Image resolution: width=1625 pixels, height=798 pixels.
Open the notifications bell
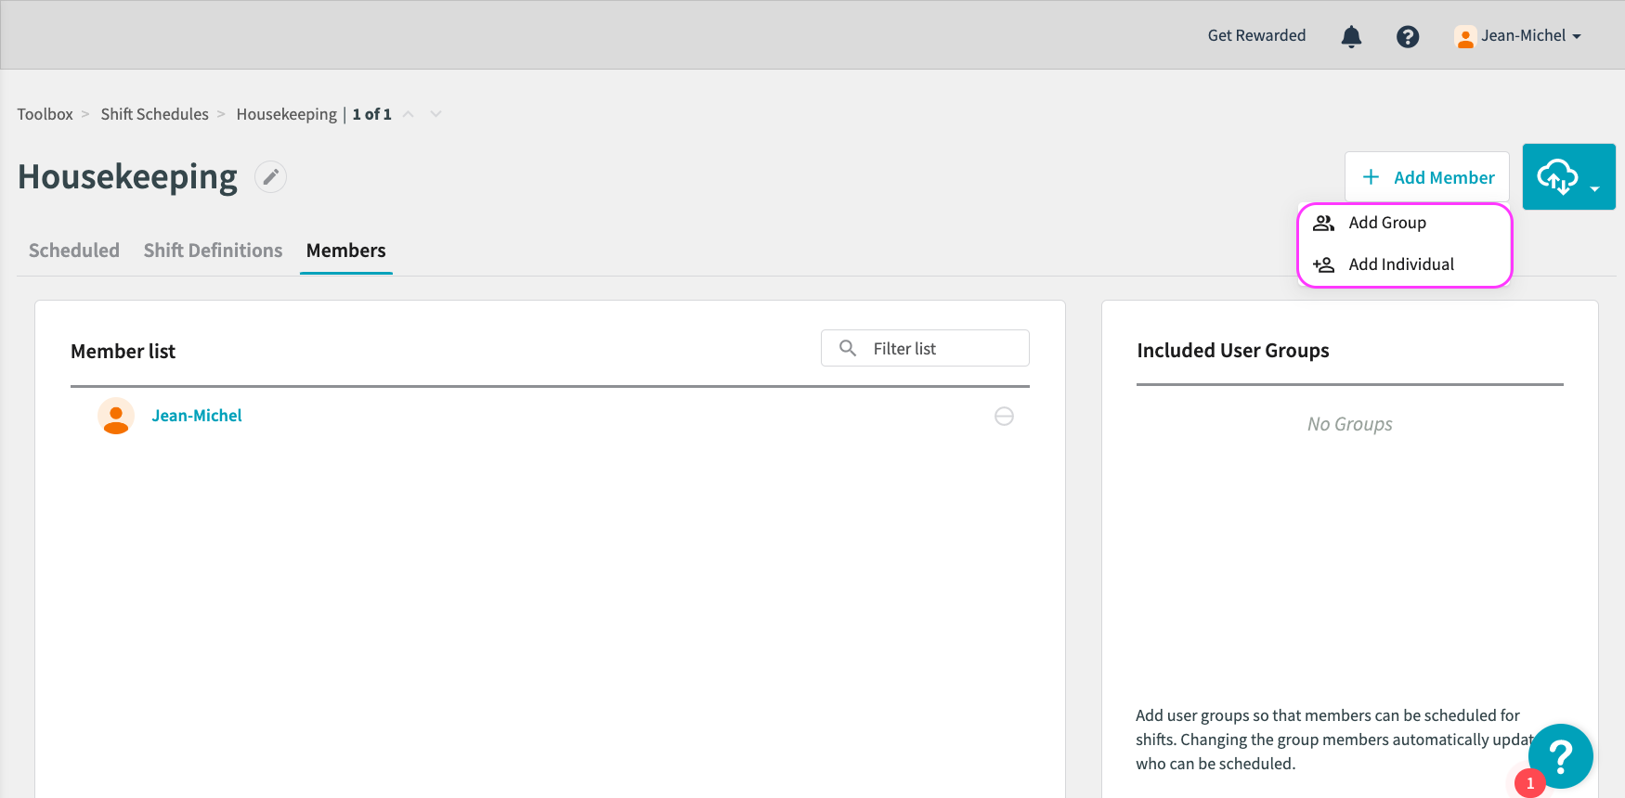tap(1351, 36)
